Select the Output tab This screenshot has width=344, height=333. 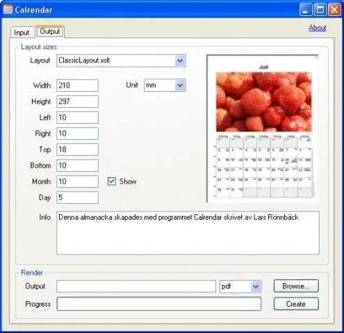click(50, 31)
